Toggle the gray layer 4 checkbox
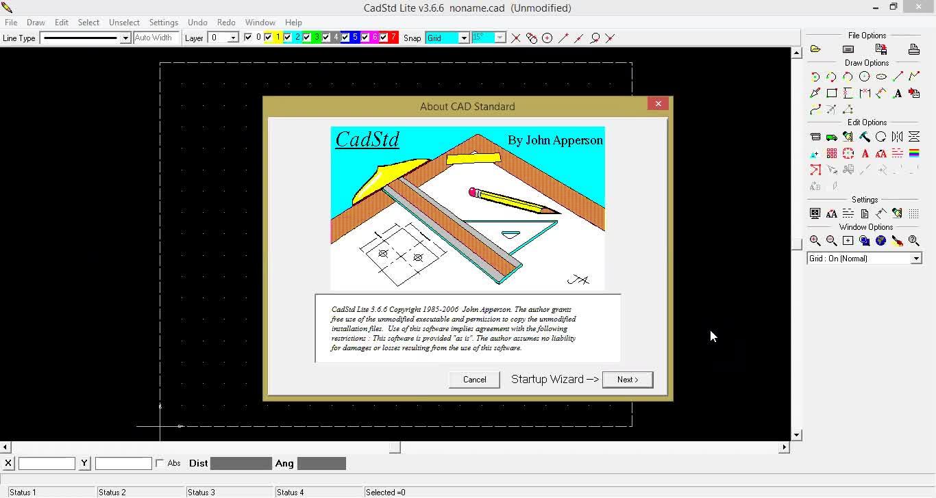This screenshot has height=498, width=936. click(x=325, y=38)
